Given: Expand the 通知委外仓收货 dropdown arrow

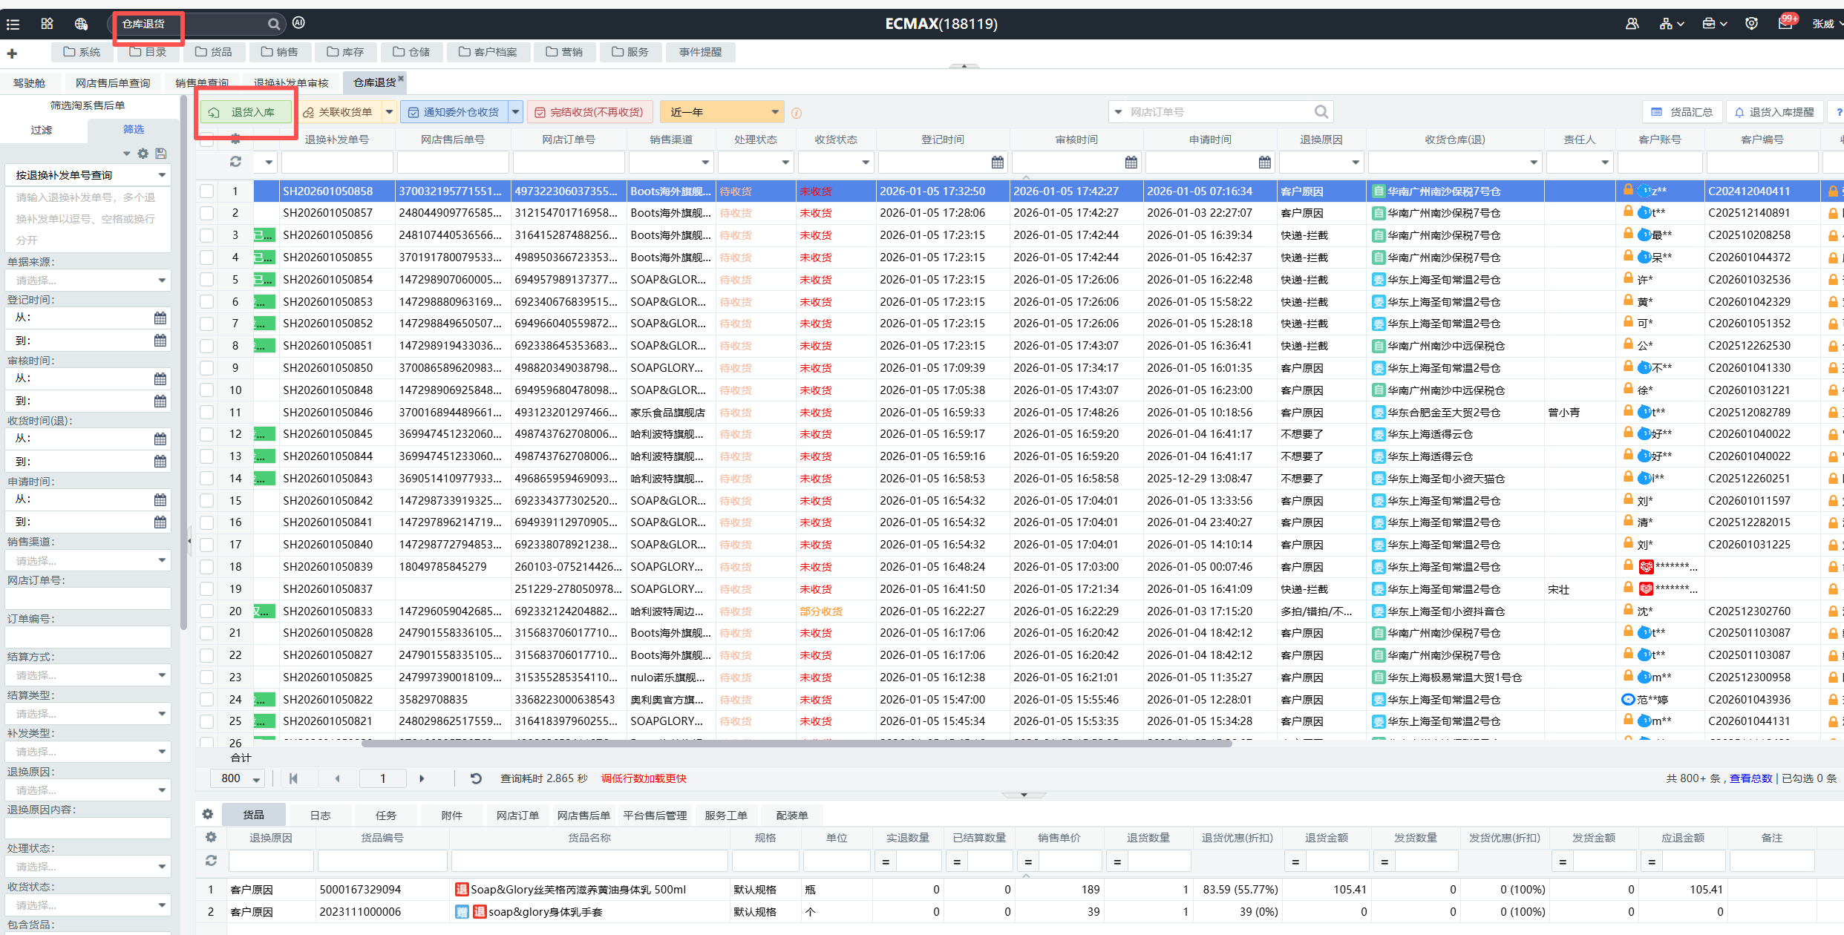Looking at the screenshot, I should point(515,112).
